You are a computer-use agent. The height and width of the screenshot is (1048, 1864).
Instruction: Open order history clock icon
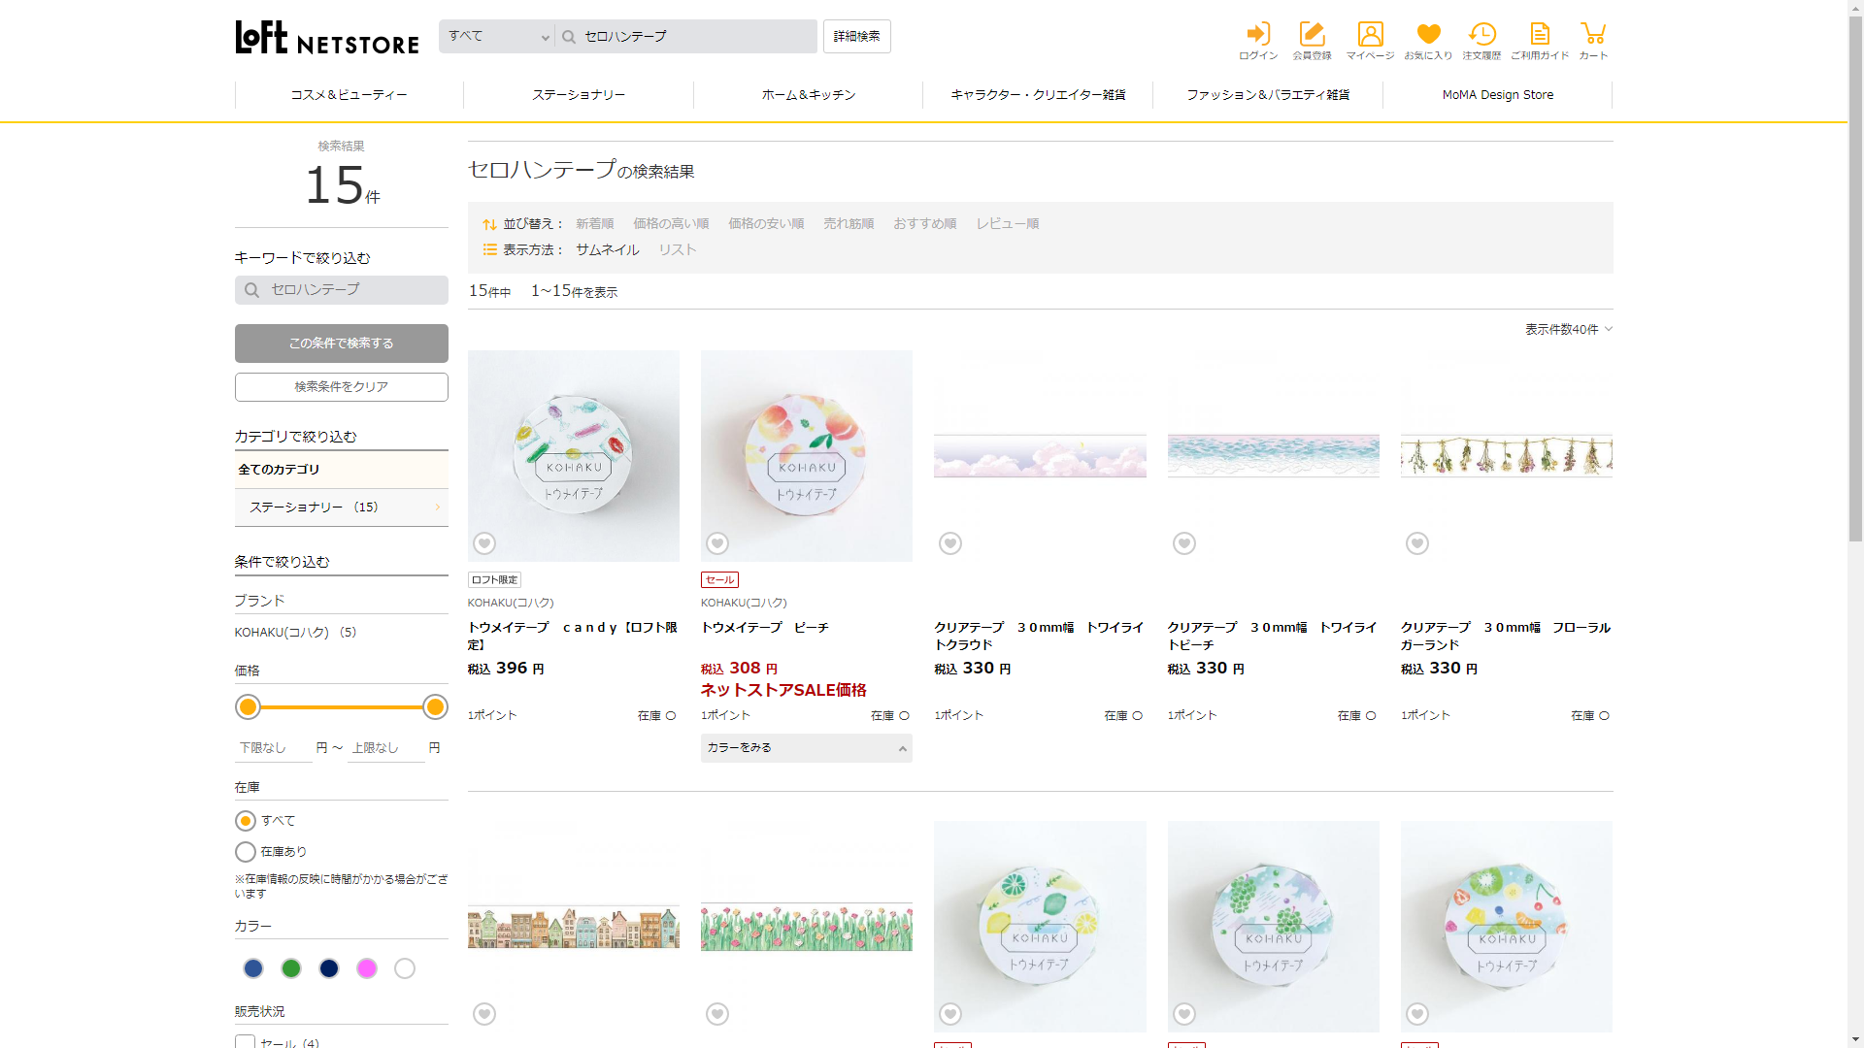tap(1481, 35)
